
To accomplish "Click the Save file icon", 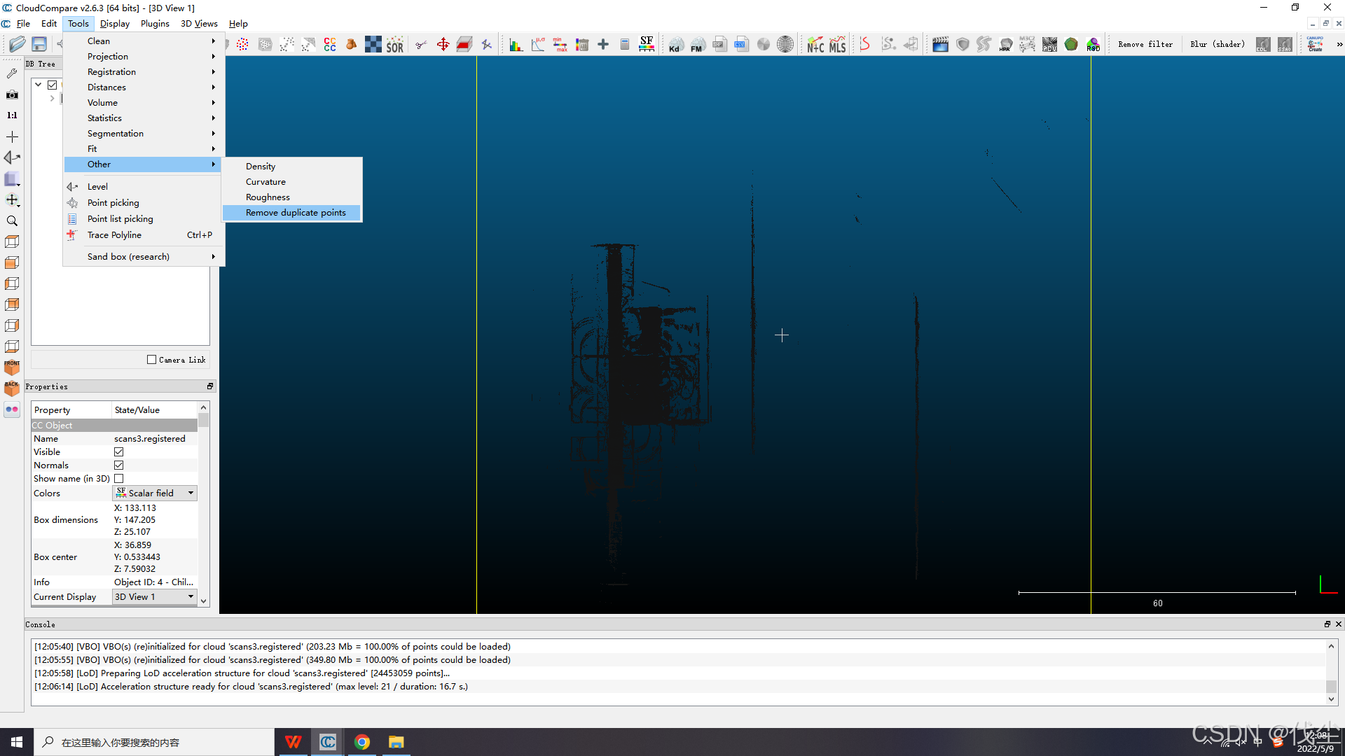I will pos(39,44).
